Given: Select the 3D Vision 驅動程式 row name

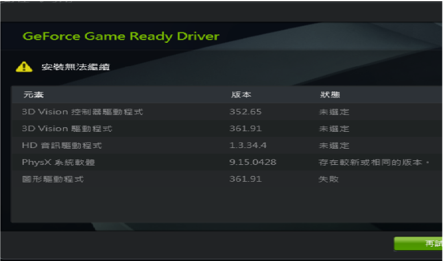Looking at the screenshot, I should pos(67,129).
